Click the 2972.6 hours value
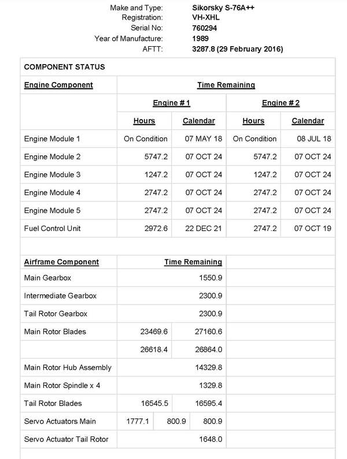Viewport: 347px width, 459px height. [x=156, y=229]
